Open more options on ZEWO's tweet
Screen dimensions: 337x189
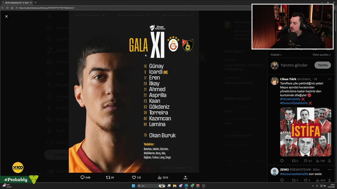click(x=329, y=170)
